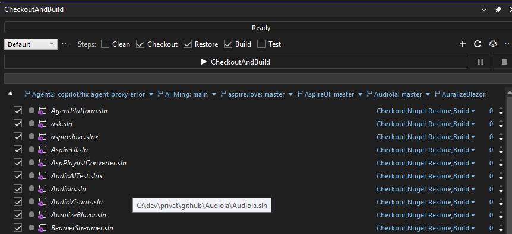Image resolution: width=512 pixels, height=234 pixels.
Task: Select the AudioAITest.slnx row name
Action: pyautogui.click(x=77, y=176)
